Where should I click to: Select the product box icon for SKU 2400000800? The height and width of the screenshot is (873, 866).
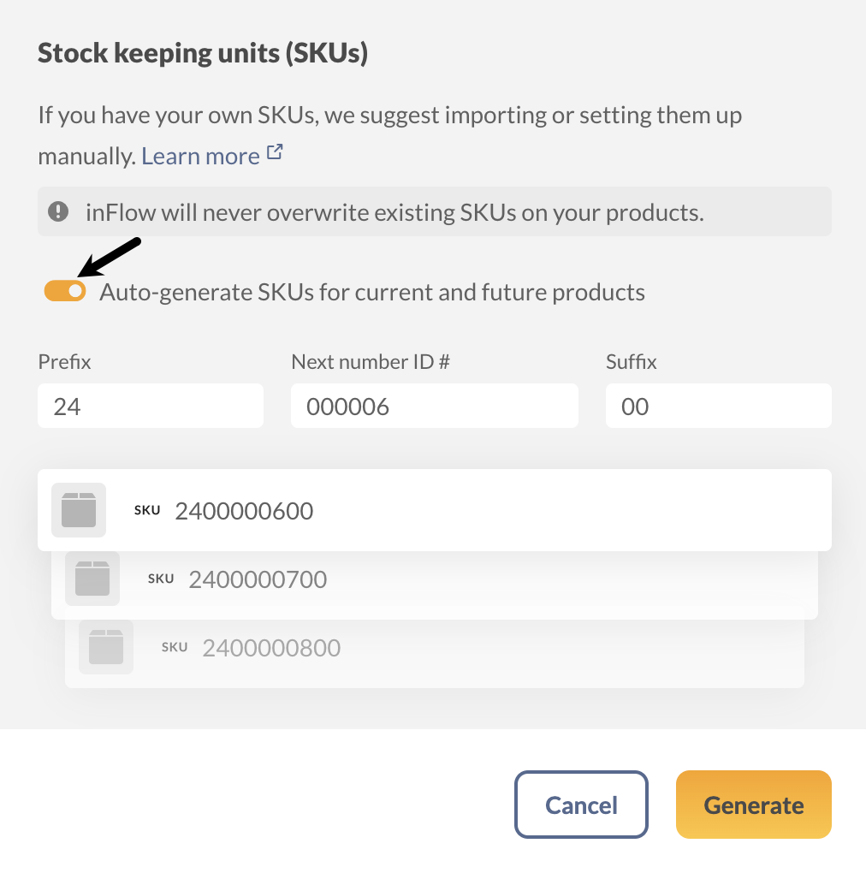point(105,646)
